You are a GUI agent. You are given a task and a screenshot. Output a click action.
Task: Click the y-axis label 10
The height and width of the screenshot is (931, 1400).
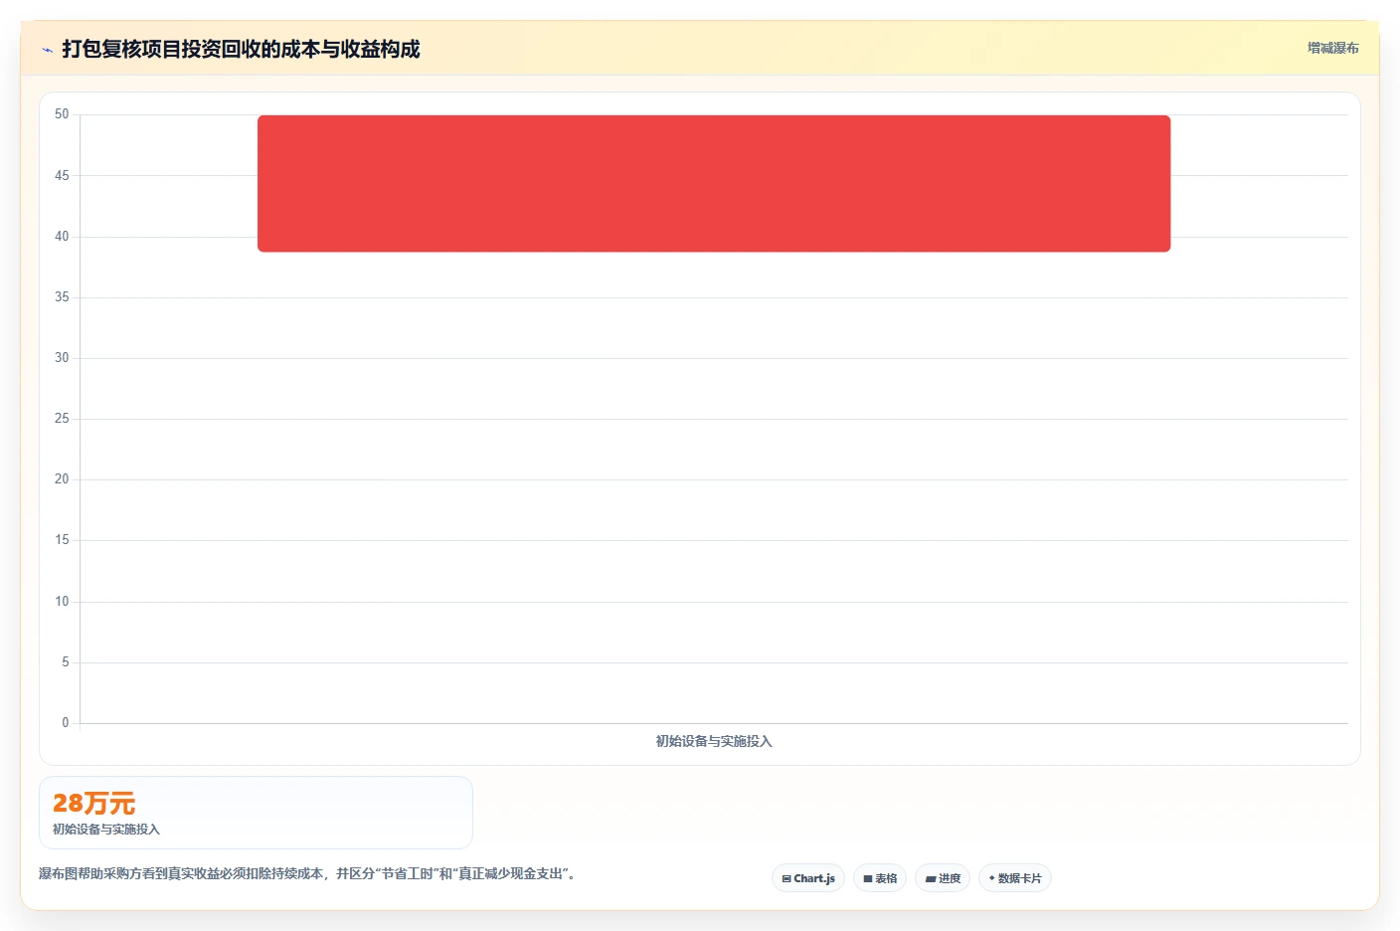62,601
